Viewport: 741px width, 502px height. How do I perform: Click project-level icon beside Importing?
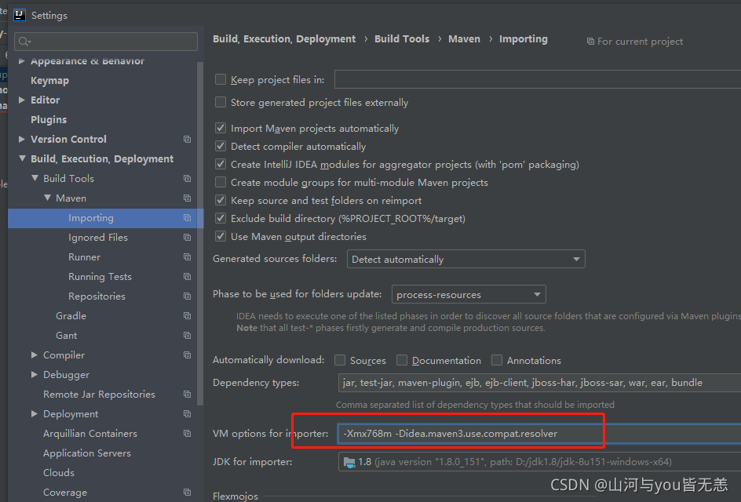[x=187, y=218]
